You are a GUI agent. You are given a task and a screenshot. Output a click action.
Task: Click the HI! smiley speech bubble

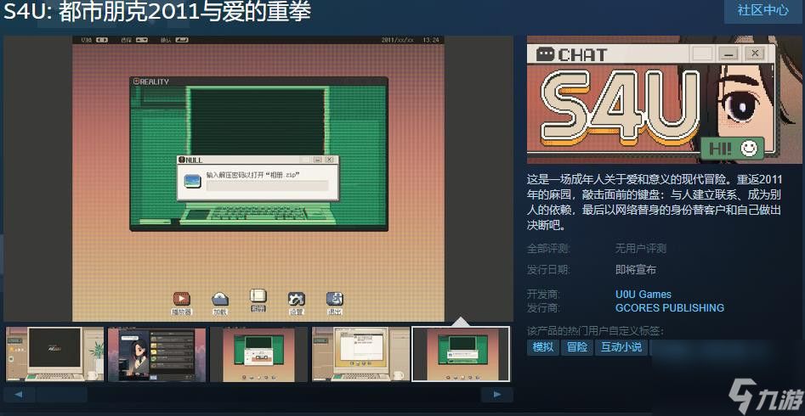click(733, 149)
